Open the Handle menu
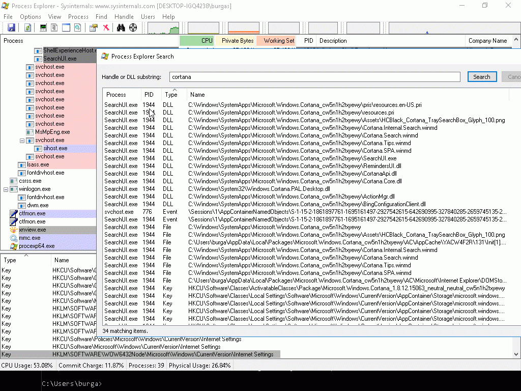The width and height of the screenshot is (521, 391). coord(124,17)
